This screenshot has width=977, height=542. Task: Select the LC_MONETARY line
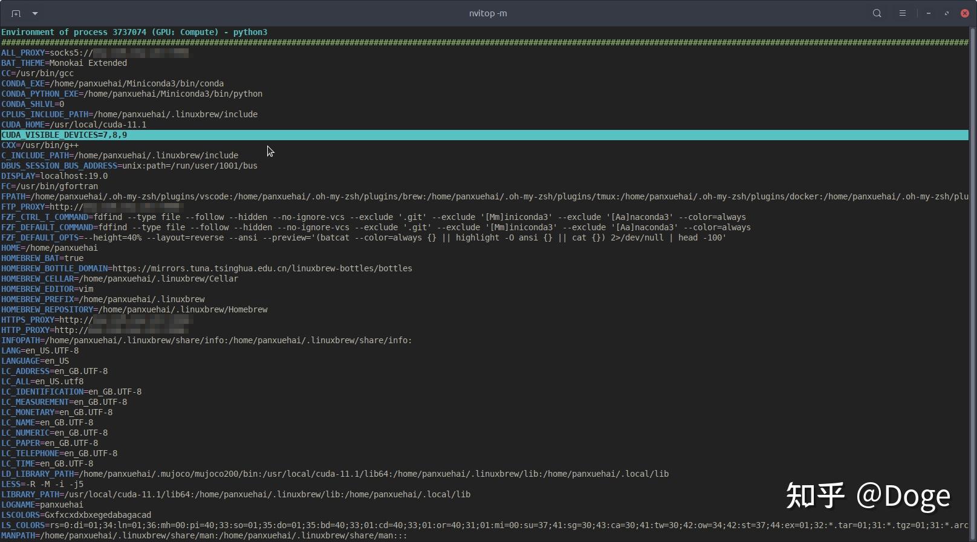(x=57, y=412)
